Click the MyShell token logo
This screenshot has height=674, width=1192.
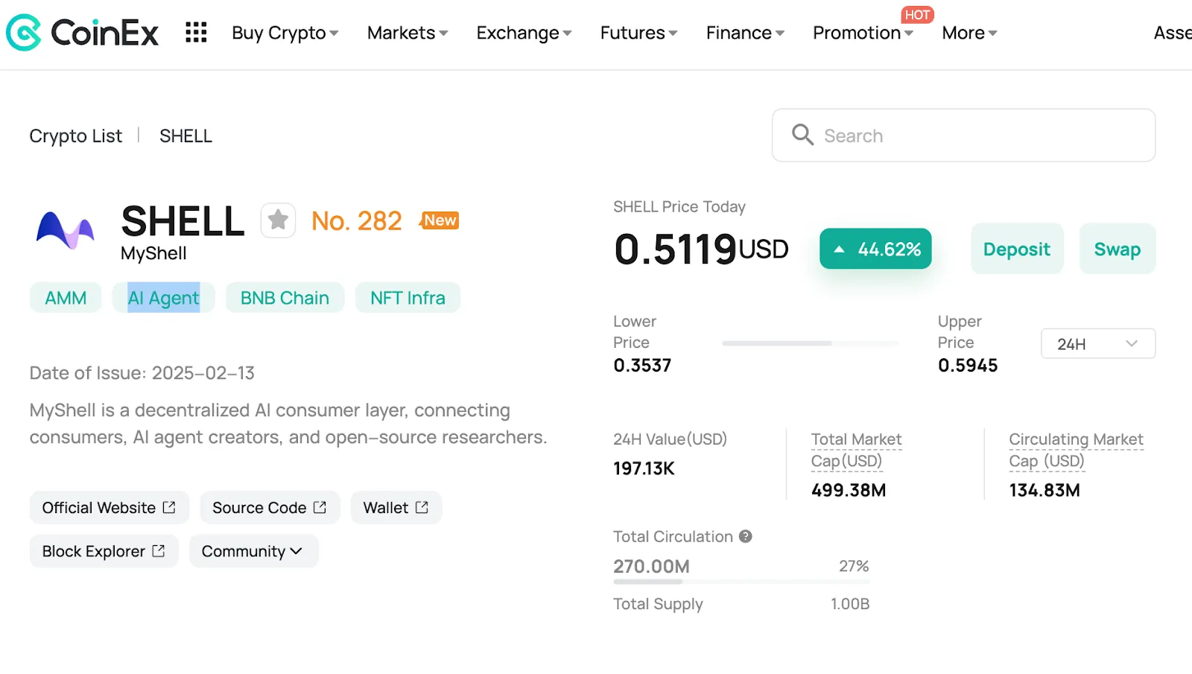pyautogui.click(x=65, y=230)
